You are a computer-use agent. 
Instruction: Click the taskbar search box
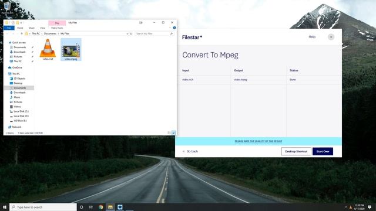[43, 207]
